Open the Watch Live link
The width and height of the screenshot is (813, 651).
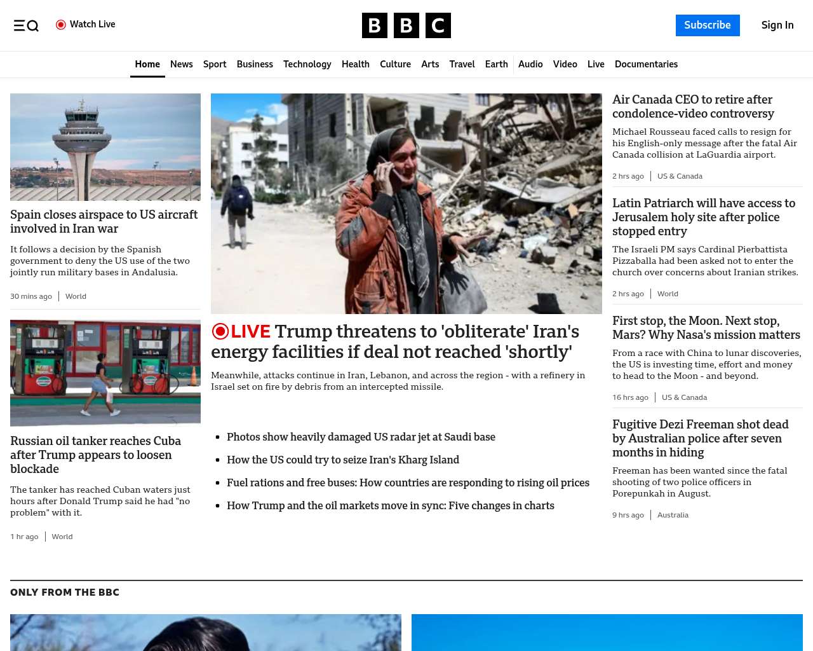(86, 25)
